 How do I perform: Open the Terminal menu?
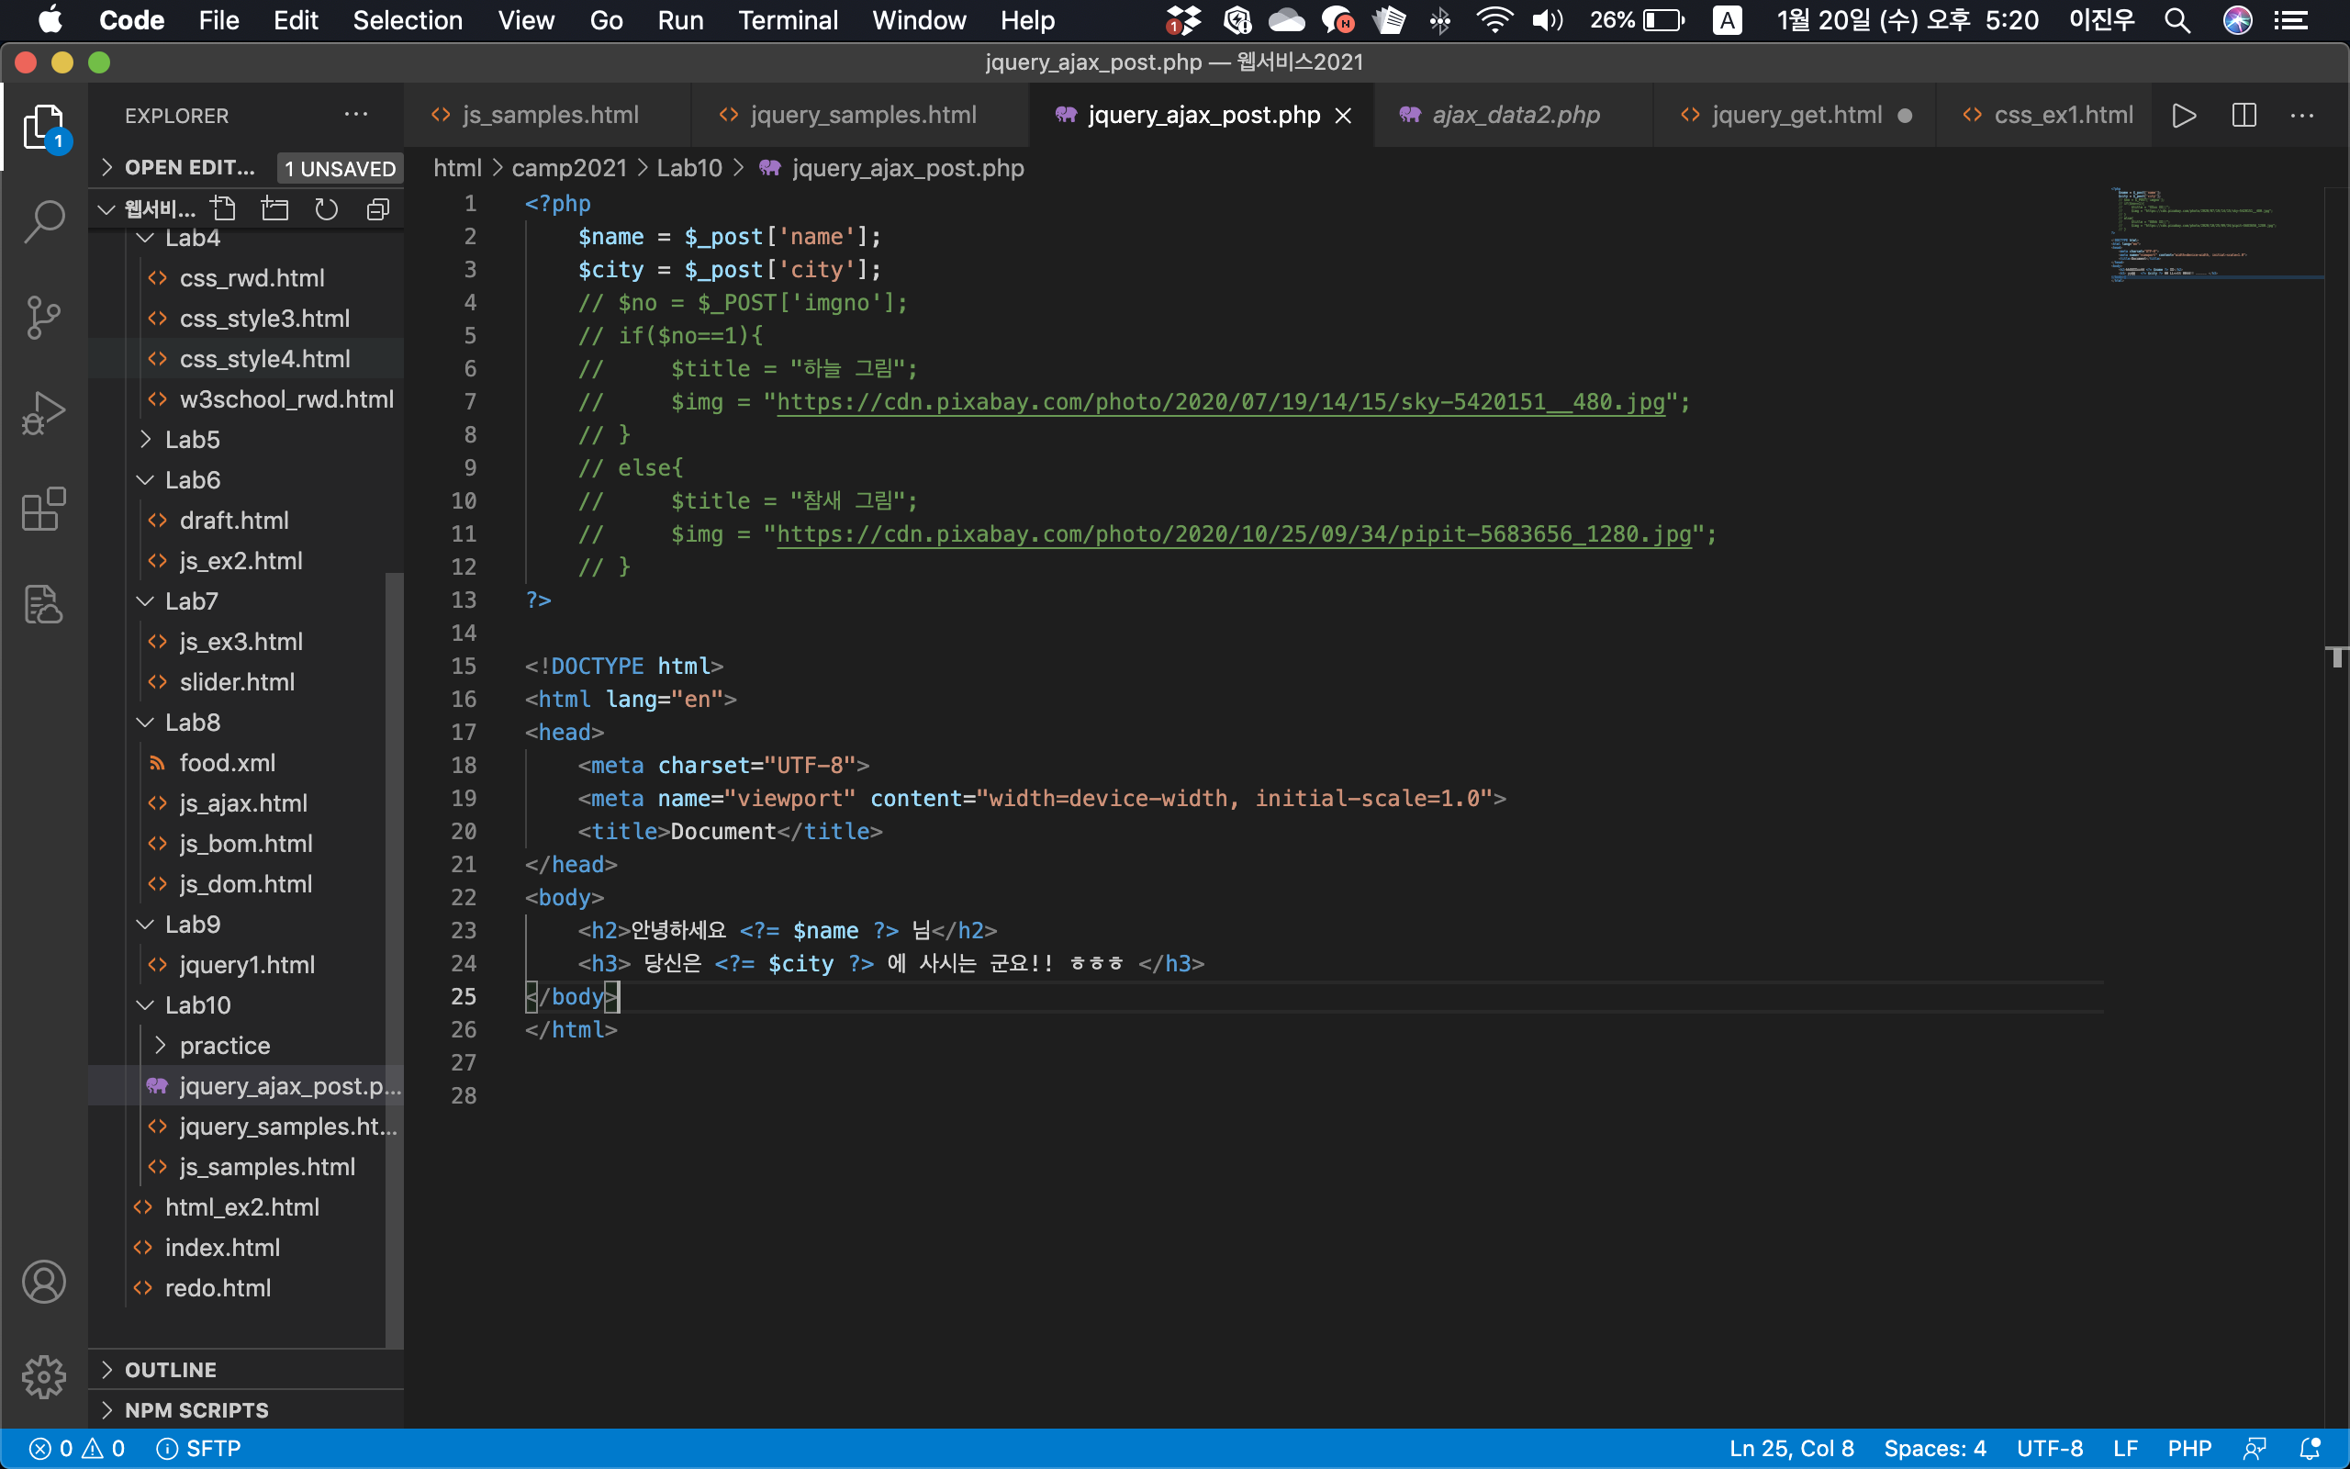787,20
